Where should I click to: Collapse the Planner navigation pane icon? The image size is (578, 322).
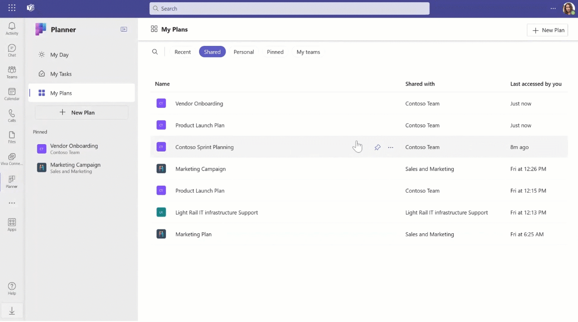coord(124,29)
